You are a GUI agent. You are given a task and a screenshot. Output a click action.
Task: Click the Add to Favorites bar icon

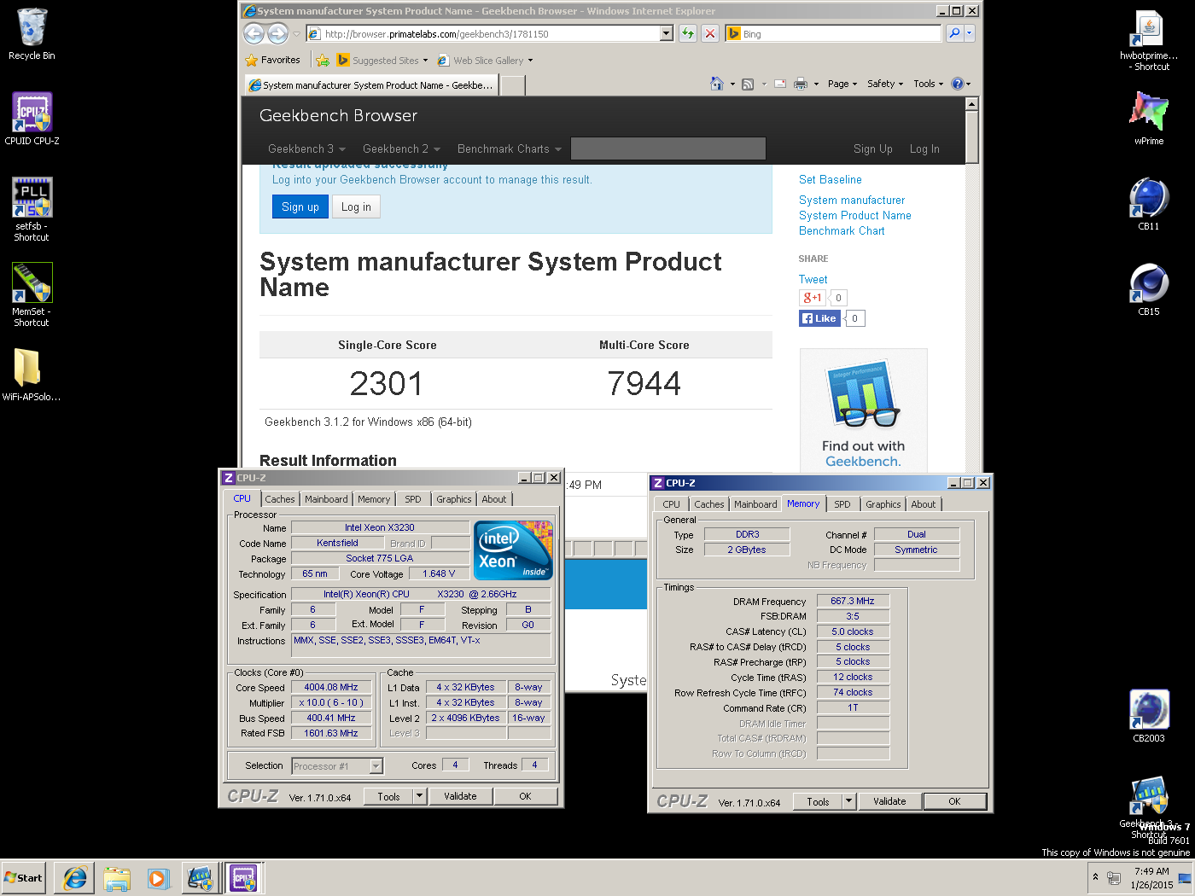tap(323, 61)
